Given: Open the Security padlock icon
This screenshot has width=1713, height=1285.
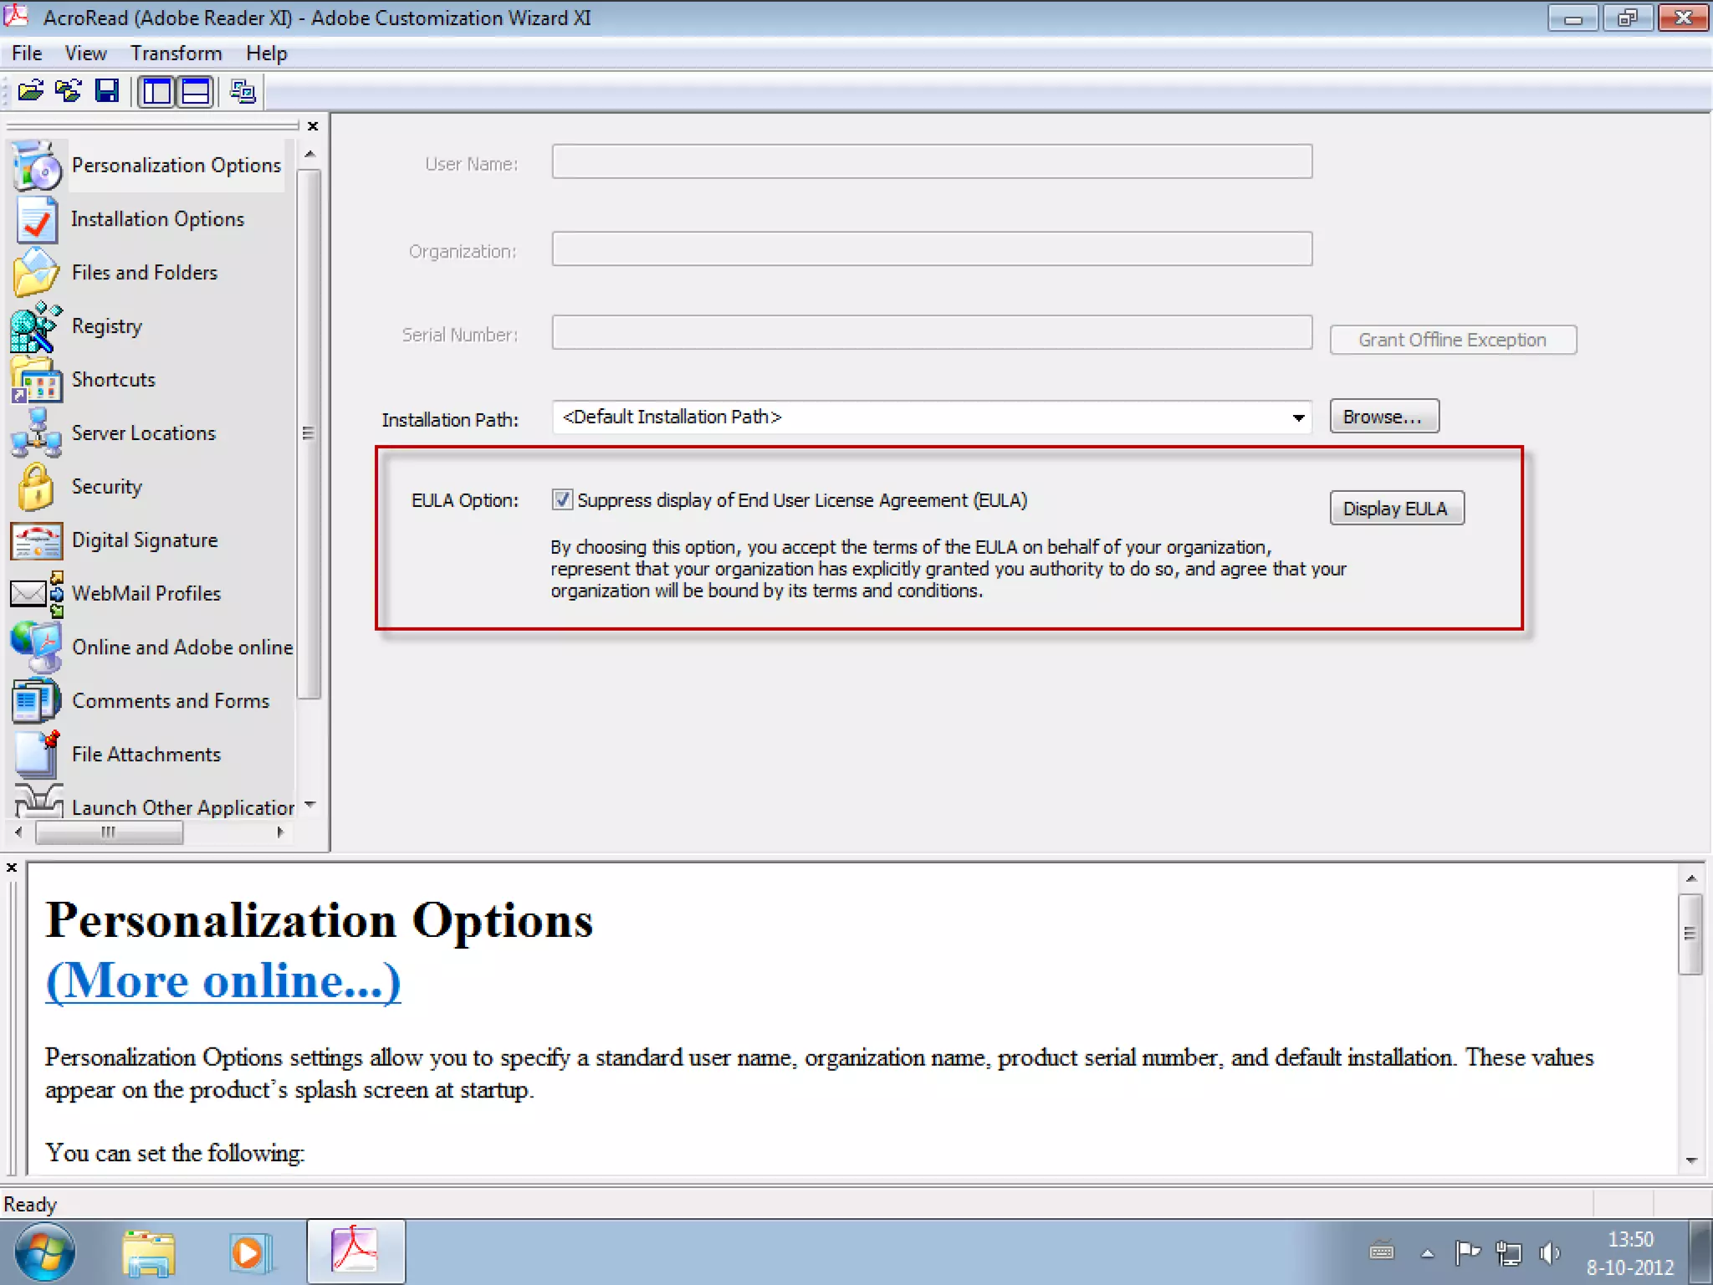Looking at the screenshot, I should [37, 487].
